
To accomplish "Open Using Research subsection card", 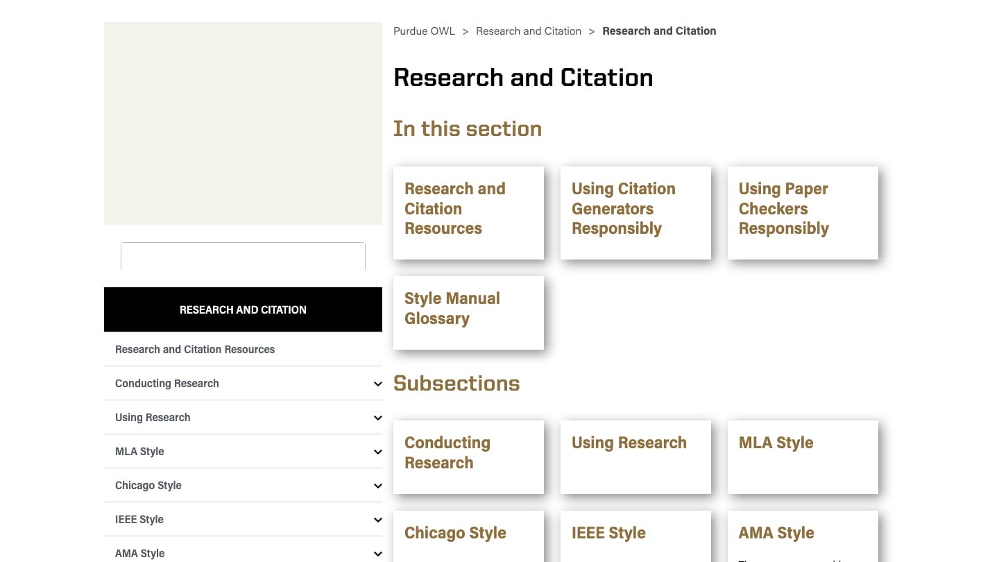I will [x=635, y=457].
